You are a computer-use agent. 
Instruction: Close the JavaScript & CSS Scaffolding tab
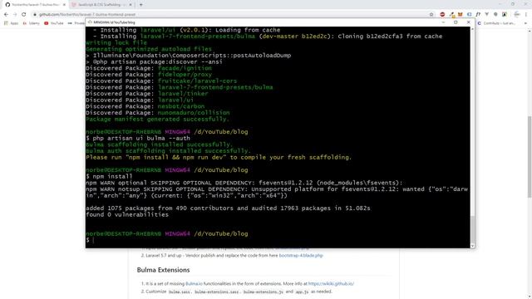coord(131,5)
